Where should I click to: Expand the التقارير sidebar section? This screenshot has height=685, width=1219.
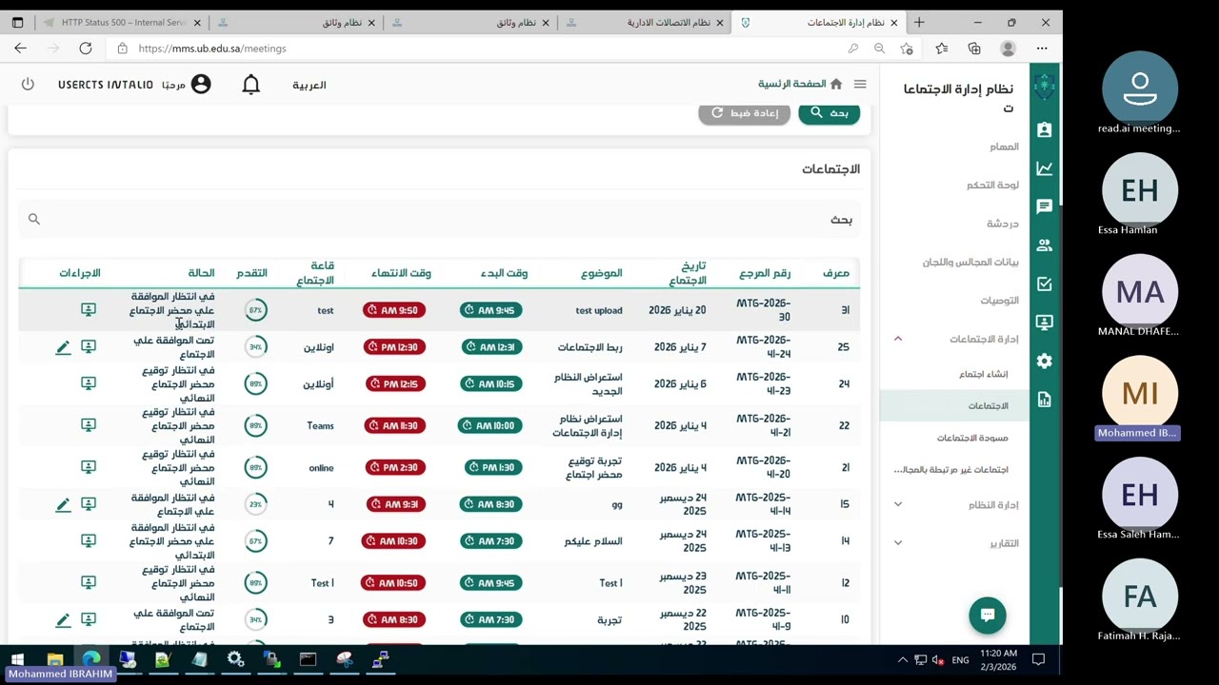[897, 542]
